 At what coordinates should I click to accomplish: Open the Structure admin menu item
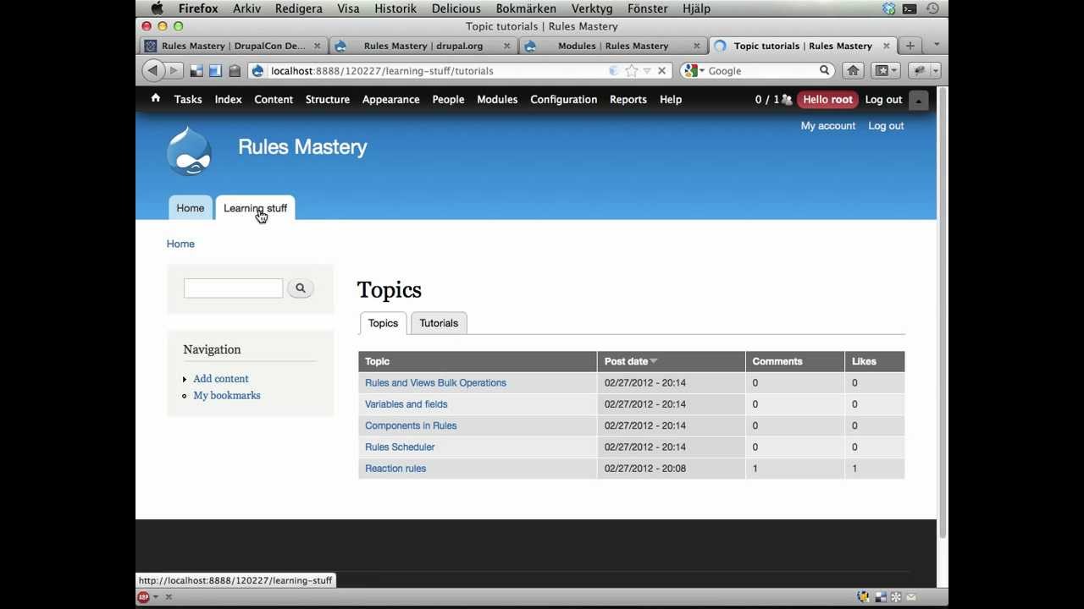coord(328,99)
